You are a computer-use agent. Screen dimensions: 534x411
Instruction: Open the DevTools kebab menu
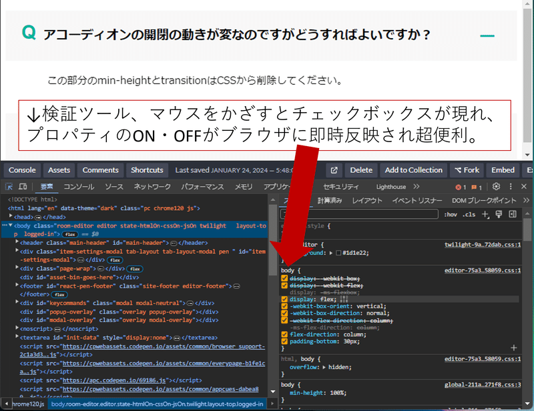pyautogui.click(x=511, y=186)
